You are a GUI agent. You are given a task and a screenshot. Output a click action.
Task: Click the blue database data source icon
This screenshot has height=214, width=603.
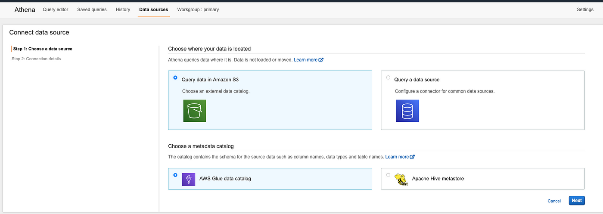[407, 111]
